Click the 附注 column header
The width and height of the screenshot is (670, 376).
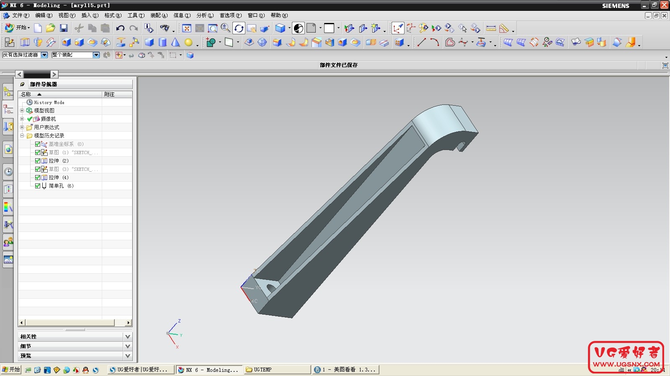point(117,94)
